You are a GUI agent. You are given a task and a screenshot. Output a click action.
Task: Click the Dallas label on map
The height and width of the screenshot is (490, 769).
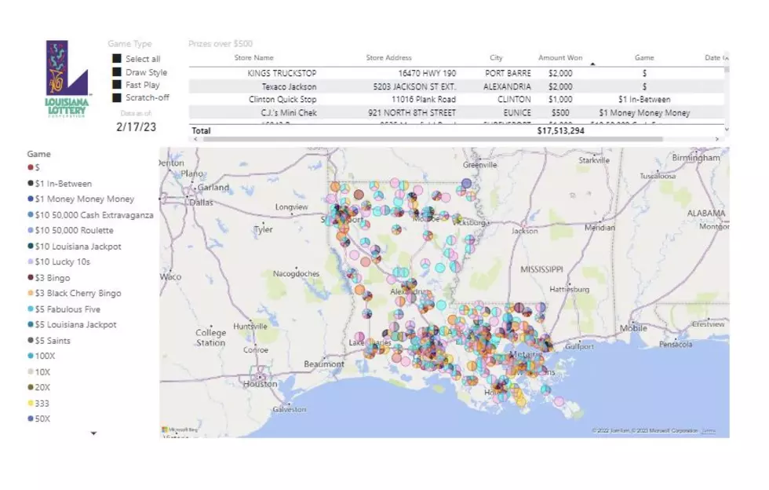(x=201, y=203)
